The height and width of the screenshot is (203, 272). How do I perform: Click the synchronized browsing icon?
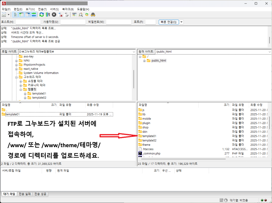click(x=87, y=14)
